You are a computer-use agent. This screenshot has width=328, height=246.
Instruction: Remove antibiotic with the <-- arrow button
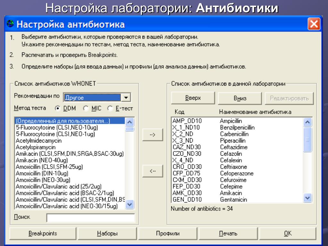pyautogui.click(x=152, y=171)
